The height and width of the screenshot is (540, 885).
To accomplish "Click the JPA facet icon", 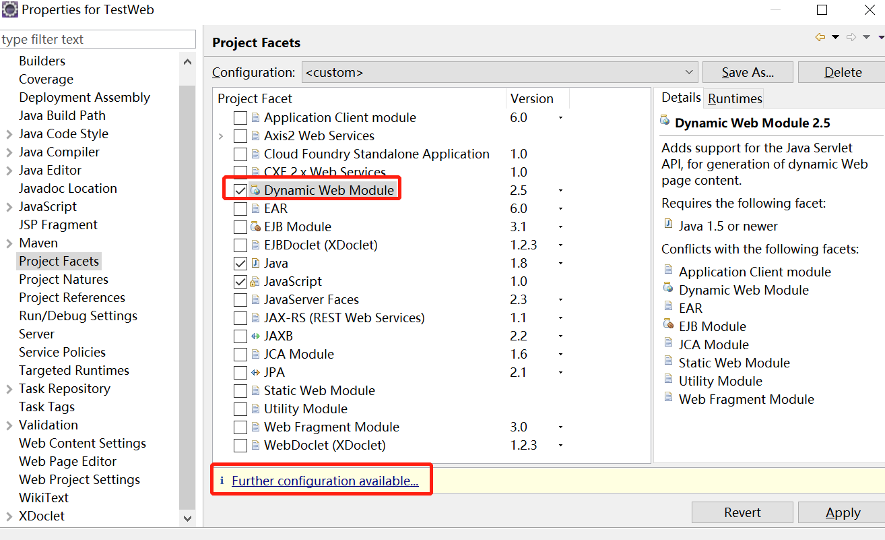I will [255, 372].
